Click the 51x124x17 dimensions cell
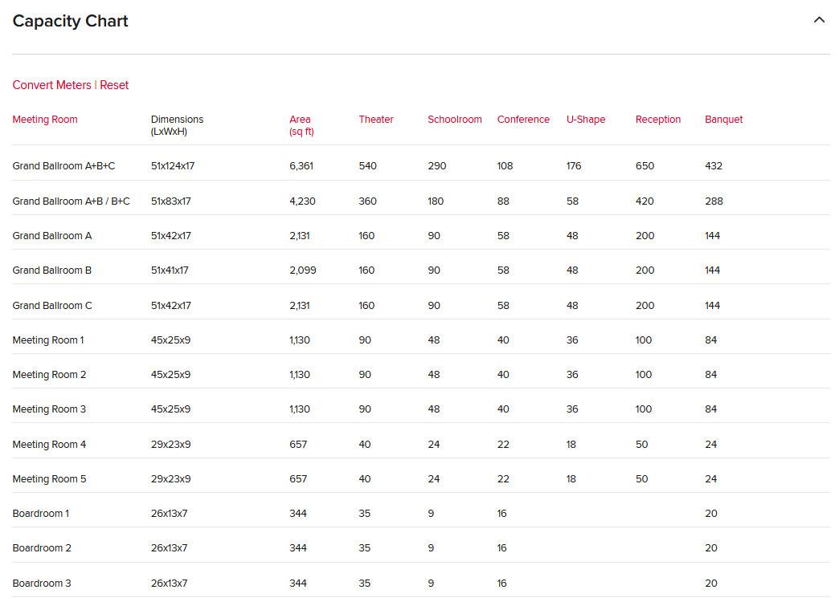 [x=172, y=165]
